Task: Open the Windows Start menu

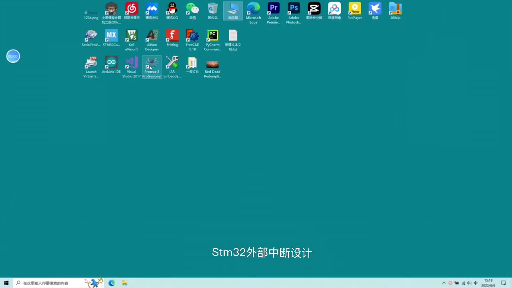Action: [6, 283]
